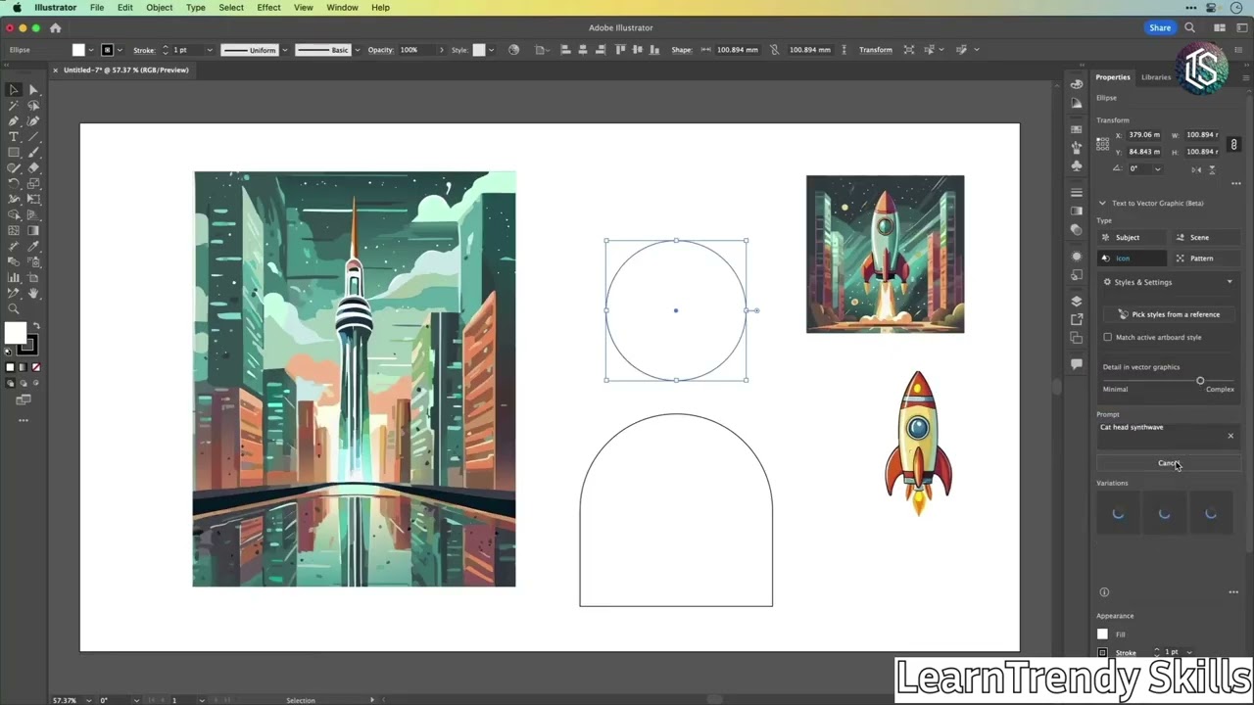Viewport: 1254px width, 705px height.
Task: Open the Window menu
Action: (x=342, y=7)
